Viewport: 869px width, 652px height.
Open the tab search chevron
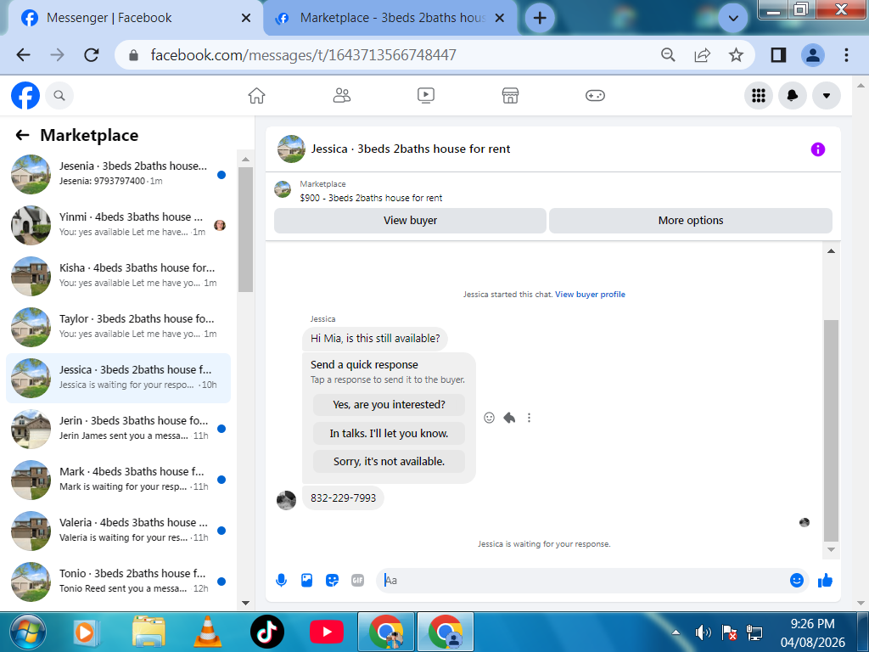733,19
